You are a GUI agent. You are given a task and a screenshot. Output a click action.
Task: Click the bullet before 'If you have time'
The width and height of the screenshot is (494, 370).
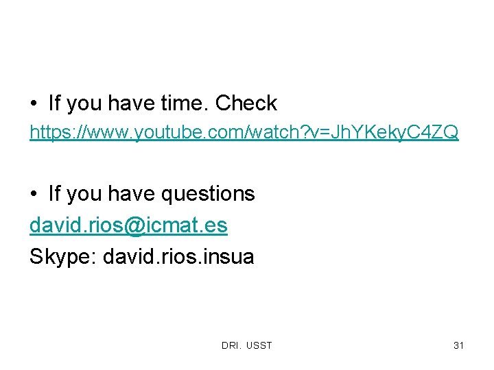[34, 104]
